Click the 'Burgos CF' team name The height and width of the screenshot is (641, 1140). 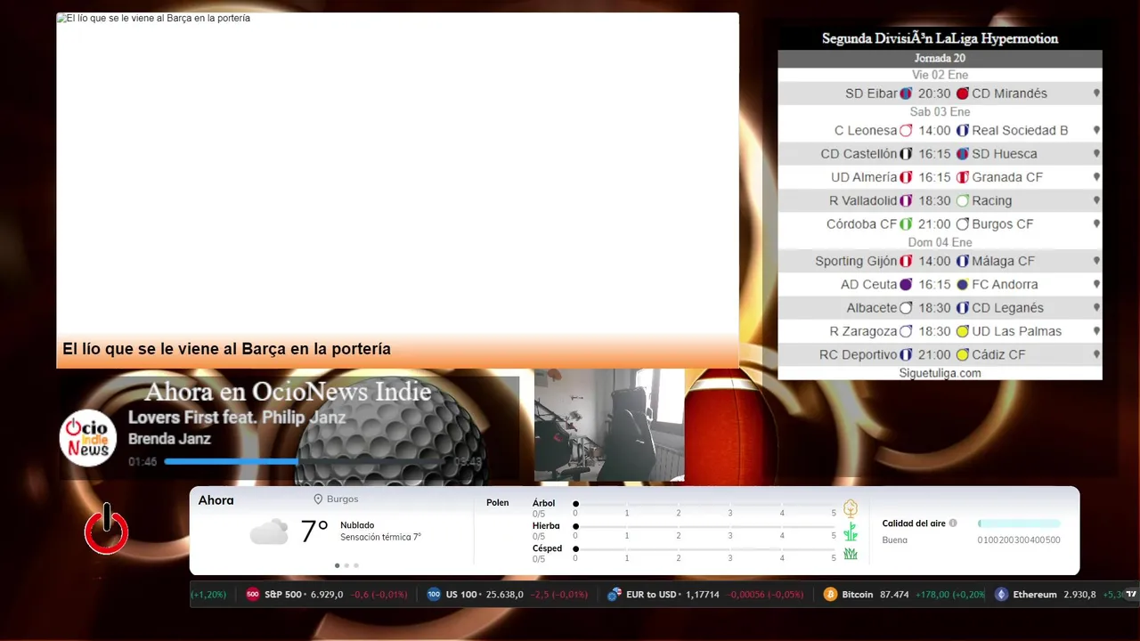[1003, 224]
